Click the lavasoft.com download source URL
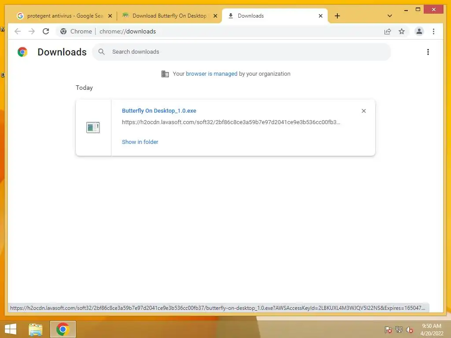The height and width of the screenshot is (338, 451). pos(231,122)
